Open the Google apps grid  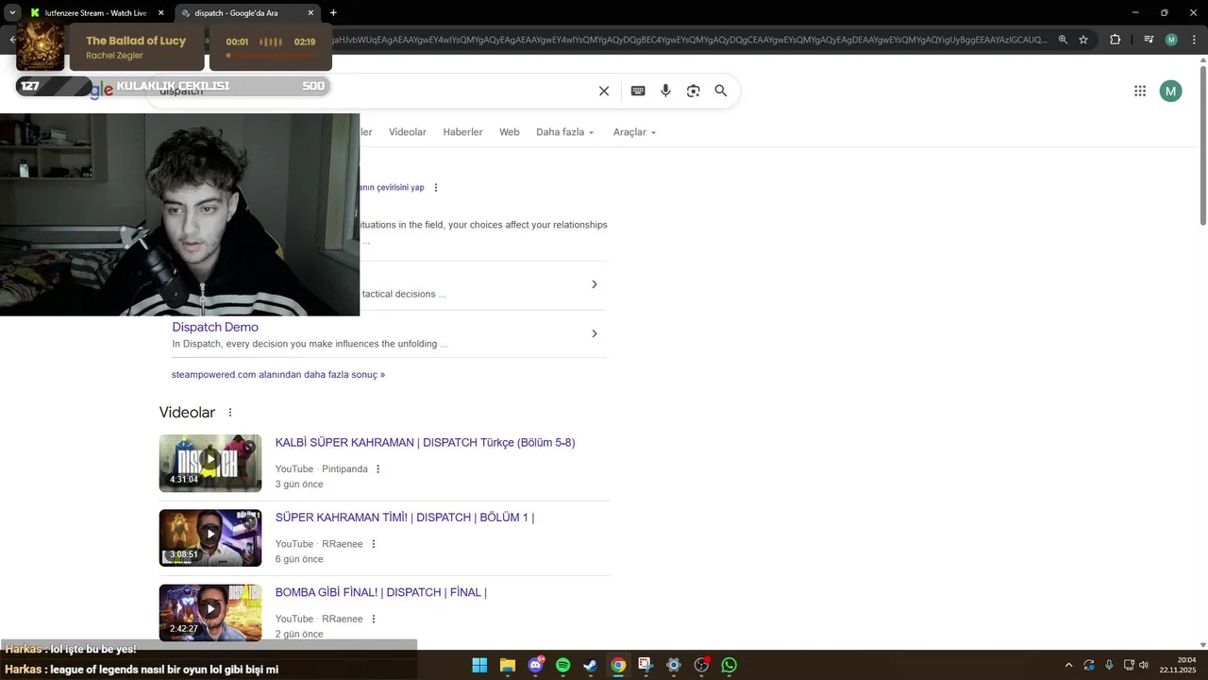pyautogui.click(x=1140, y=91)
